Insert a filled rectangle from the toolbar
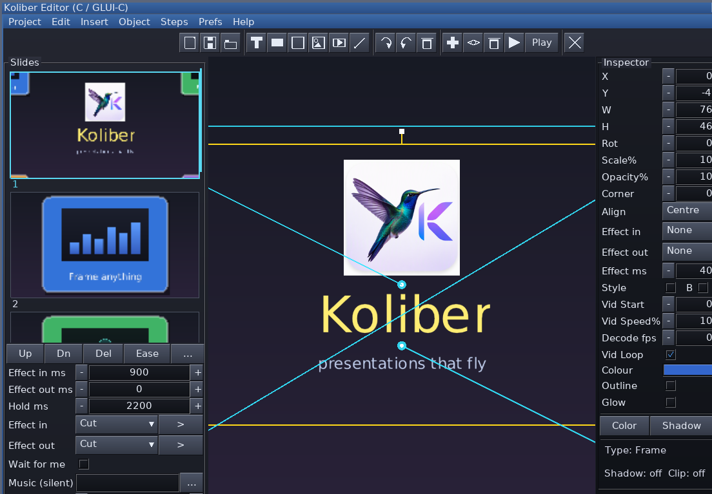This screenshot has height=494, width=712. (x=277, y=43)
